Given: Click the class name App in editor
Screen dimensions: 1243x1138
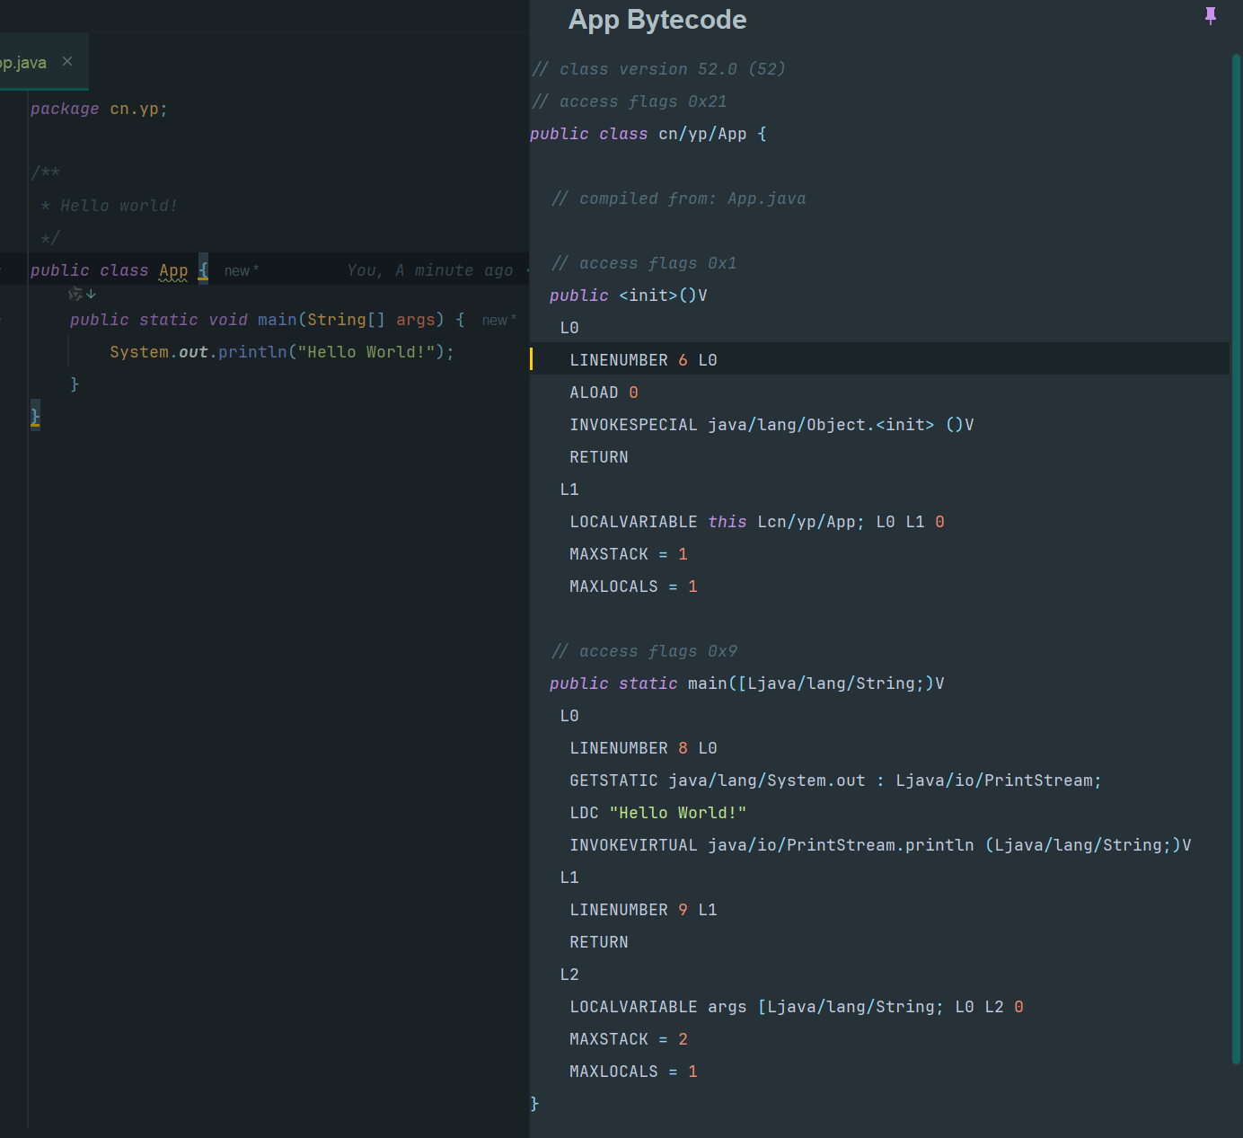Looking at the screenshot, I should click(x=173, y=270).
